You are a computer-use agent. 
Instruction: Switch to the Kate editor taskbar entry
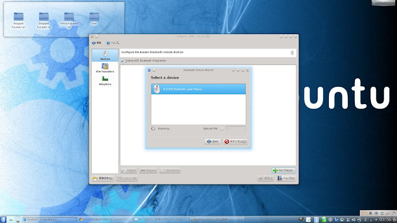[161, 219]
